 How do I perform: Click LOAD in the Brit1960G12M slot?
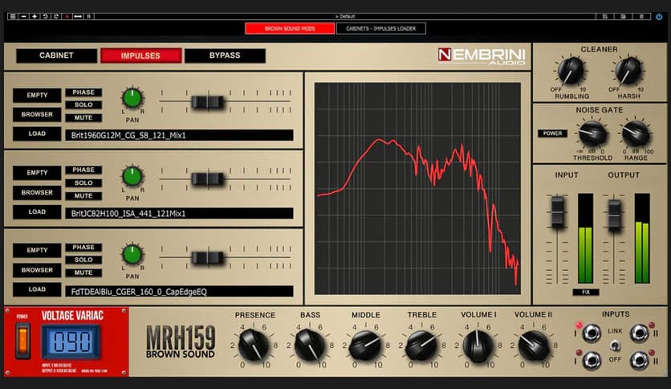37,133
